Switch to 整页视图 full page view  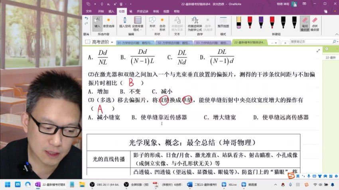tap(223, 22)
